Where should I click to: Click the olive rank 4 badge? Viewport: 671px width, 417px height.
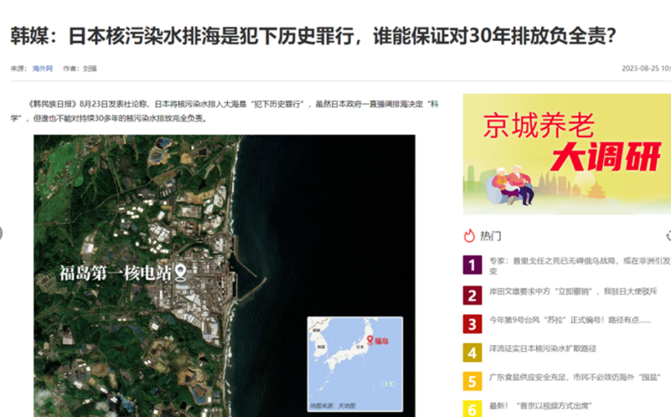tap(472, 352)
